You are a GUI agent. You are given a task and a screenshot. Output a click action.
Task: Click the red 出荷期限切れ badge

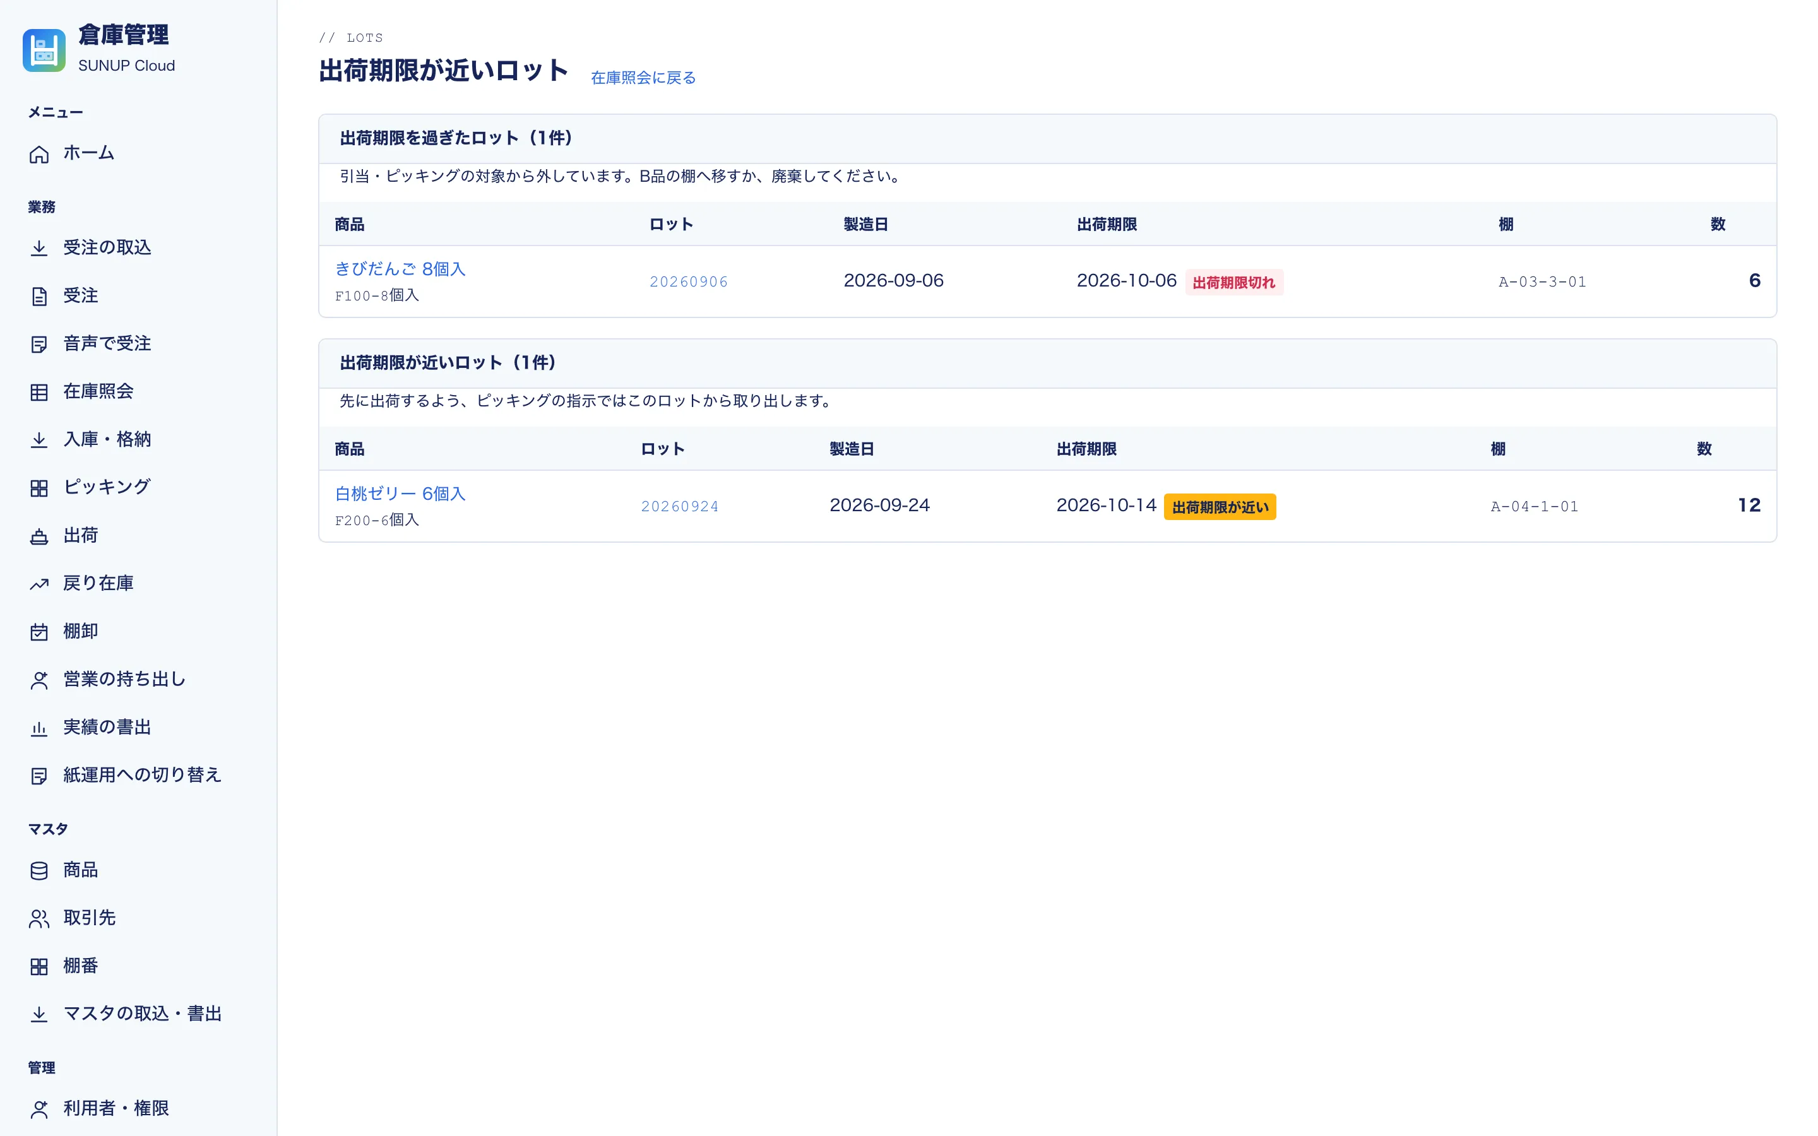point(1233,283)
